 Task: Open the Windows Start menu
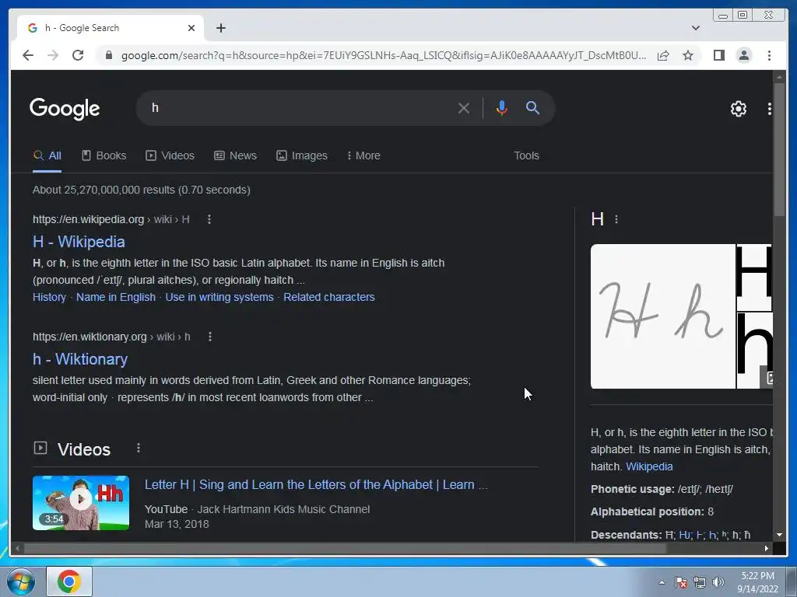coord(20,581)
